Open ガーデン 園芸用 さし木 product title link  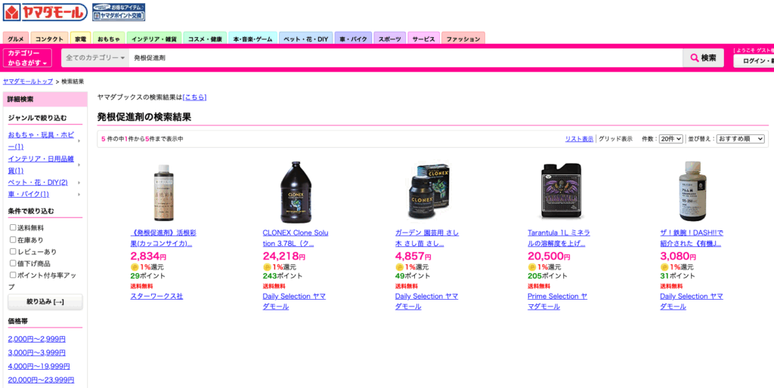(427, 238)
